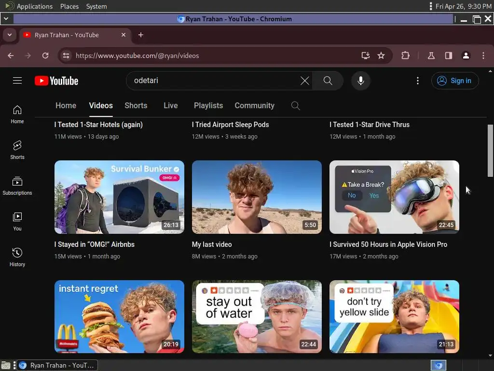Switch to the channel Shorts tab
The height and width of the screenshot is (371, 494).
pos(136,106)
